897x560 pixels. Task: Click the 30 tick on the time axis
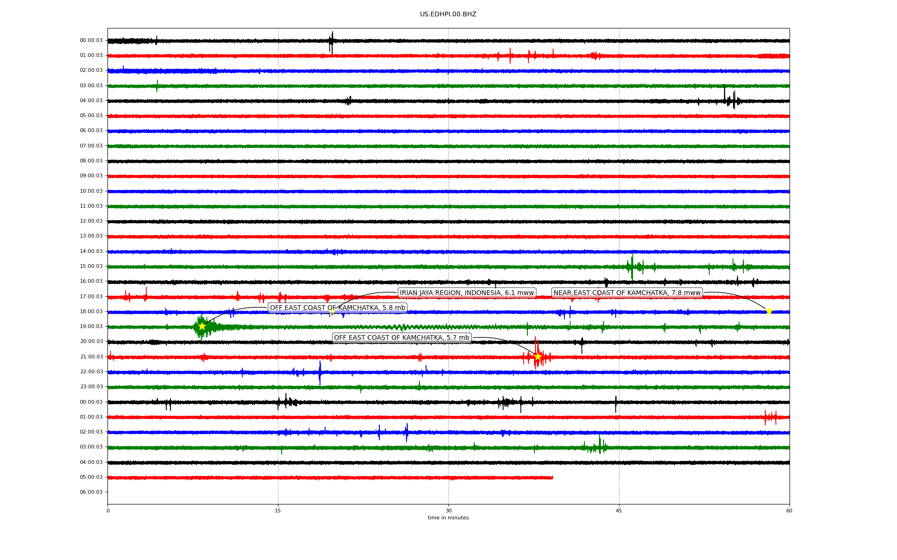pyautogui.click(x=448, y=511)
